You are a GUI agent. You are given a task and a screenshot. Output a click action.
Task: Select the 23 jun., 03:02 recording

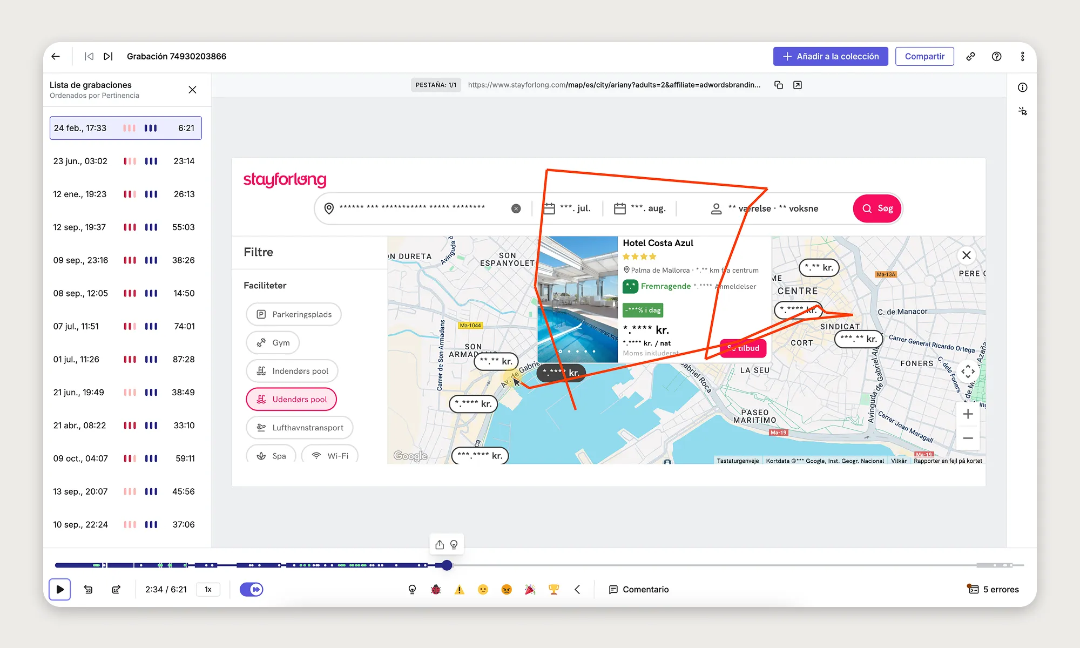pos(125,161)
